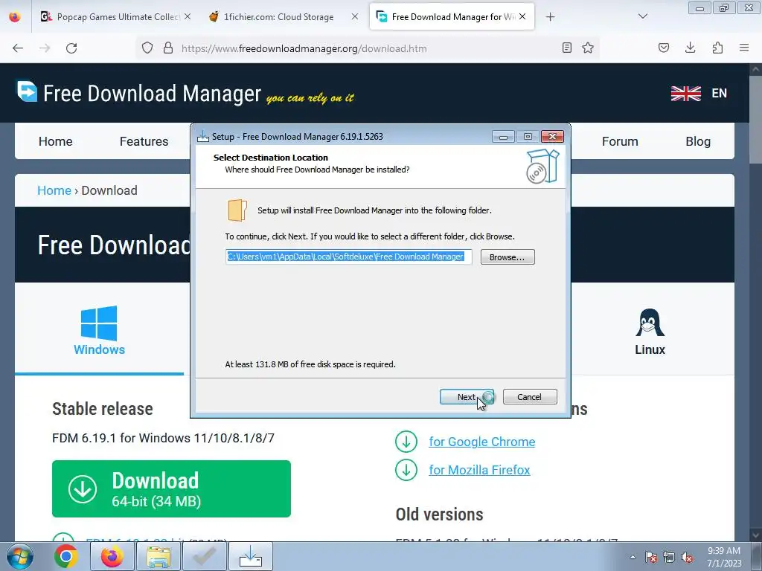The width and height of the screenshot is (762, 571).
Task: Select the Linux platform tab
Action: (650, 331)
